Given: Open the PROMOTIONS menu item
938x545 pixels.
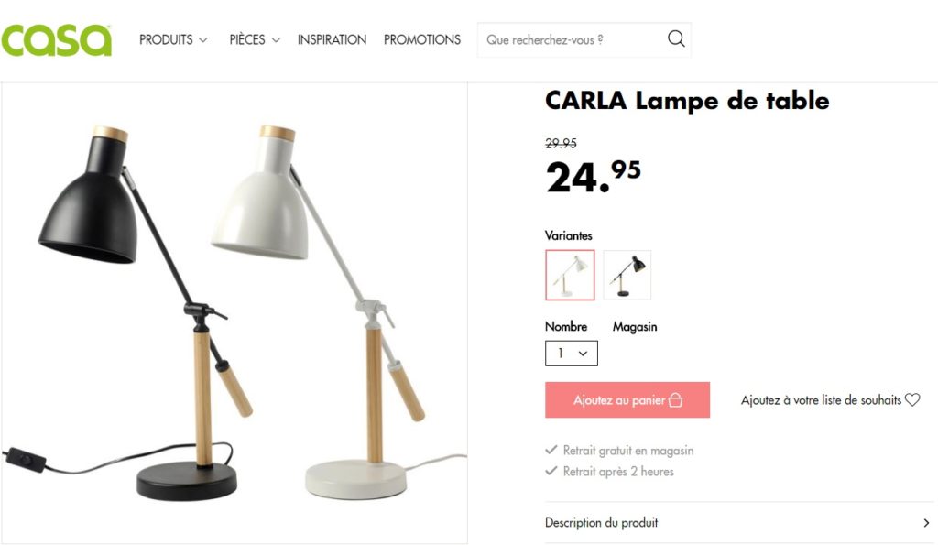Looking at the screenshot, I should pyautogui.click(x=422, y=39).
